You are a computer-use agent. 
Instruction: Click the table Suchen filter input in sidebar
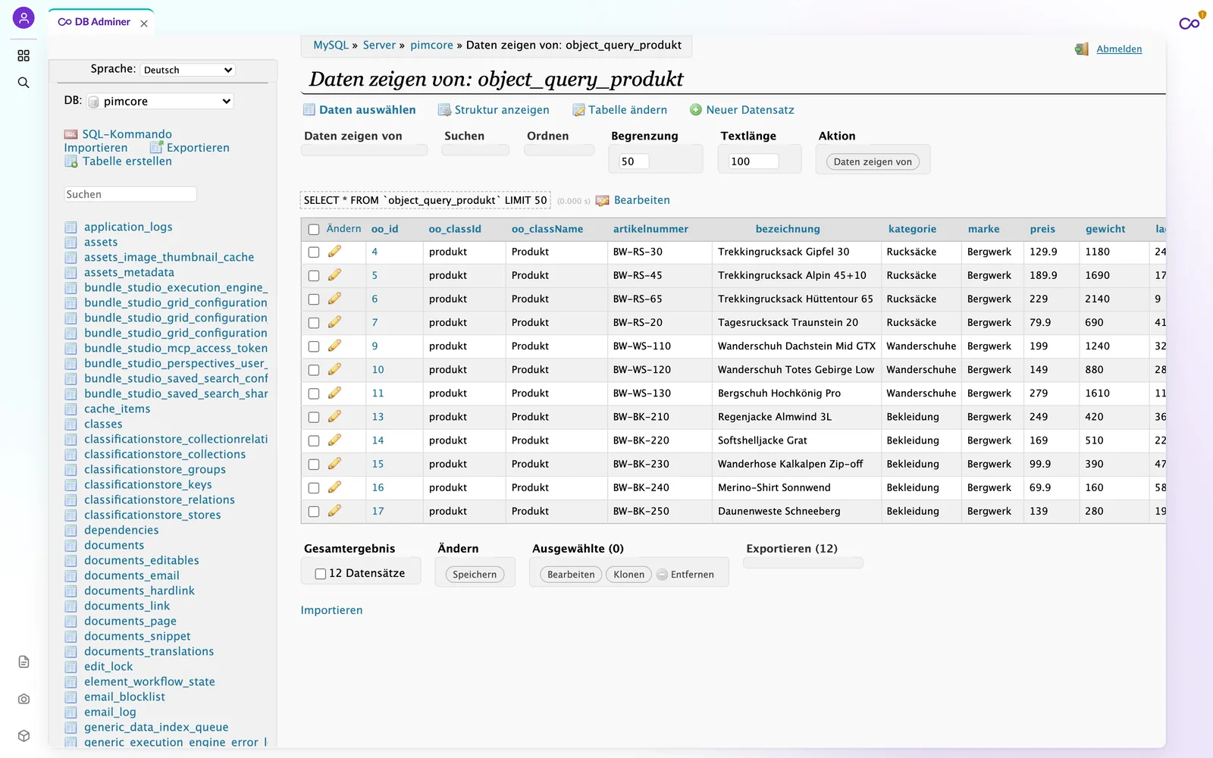point(130,195)
